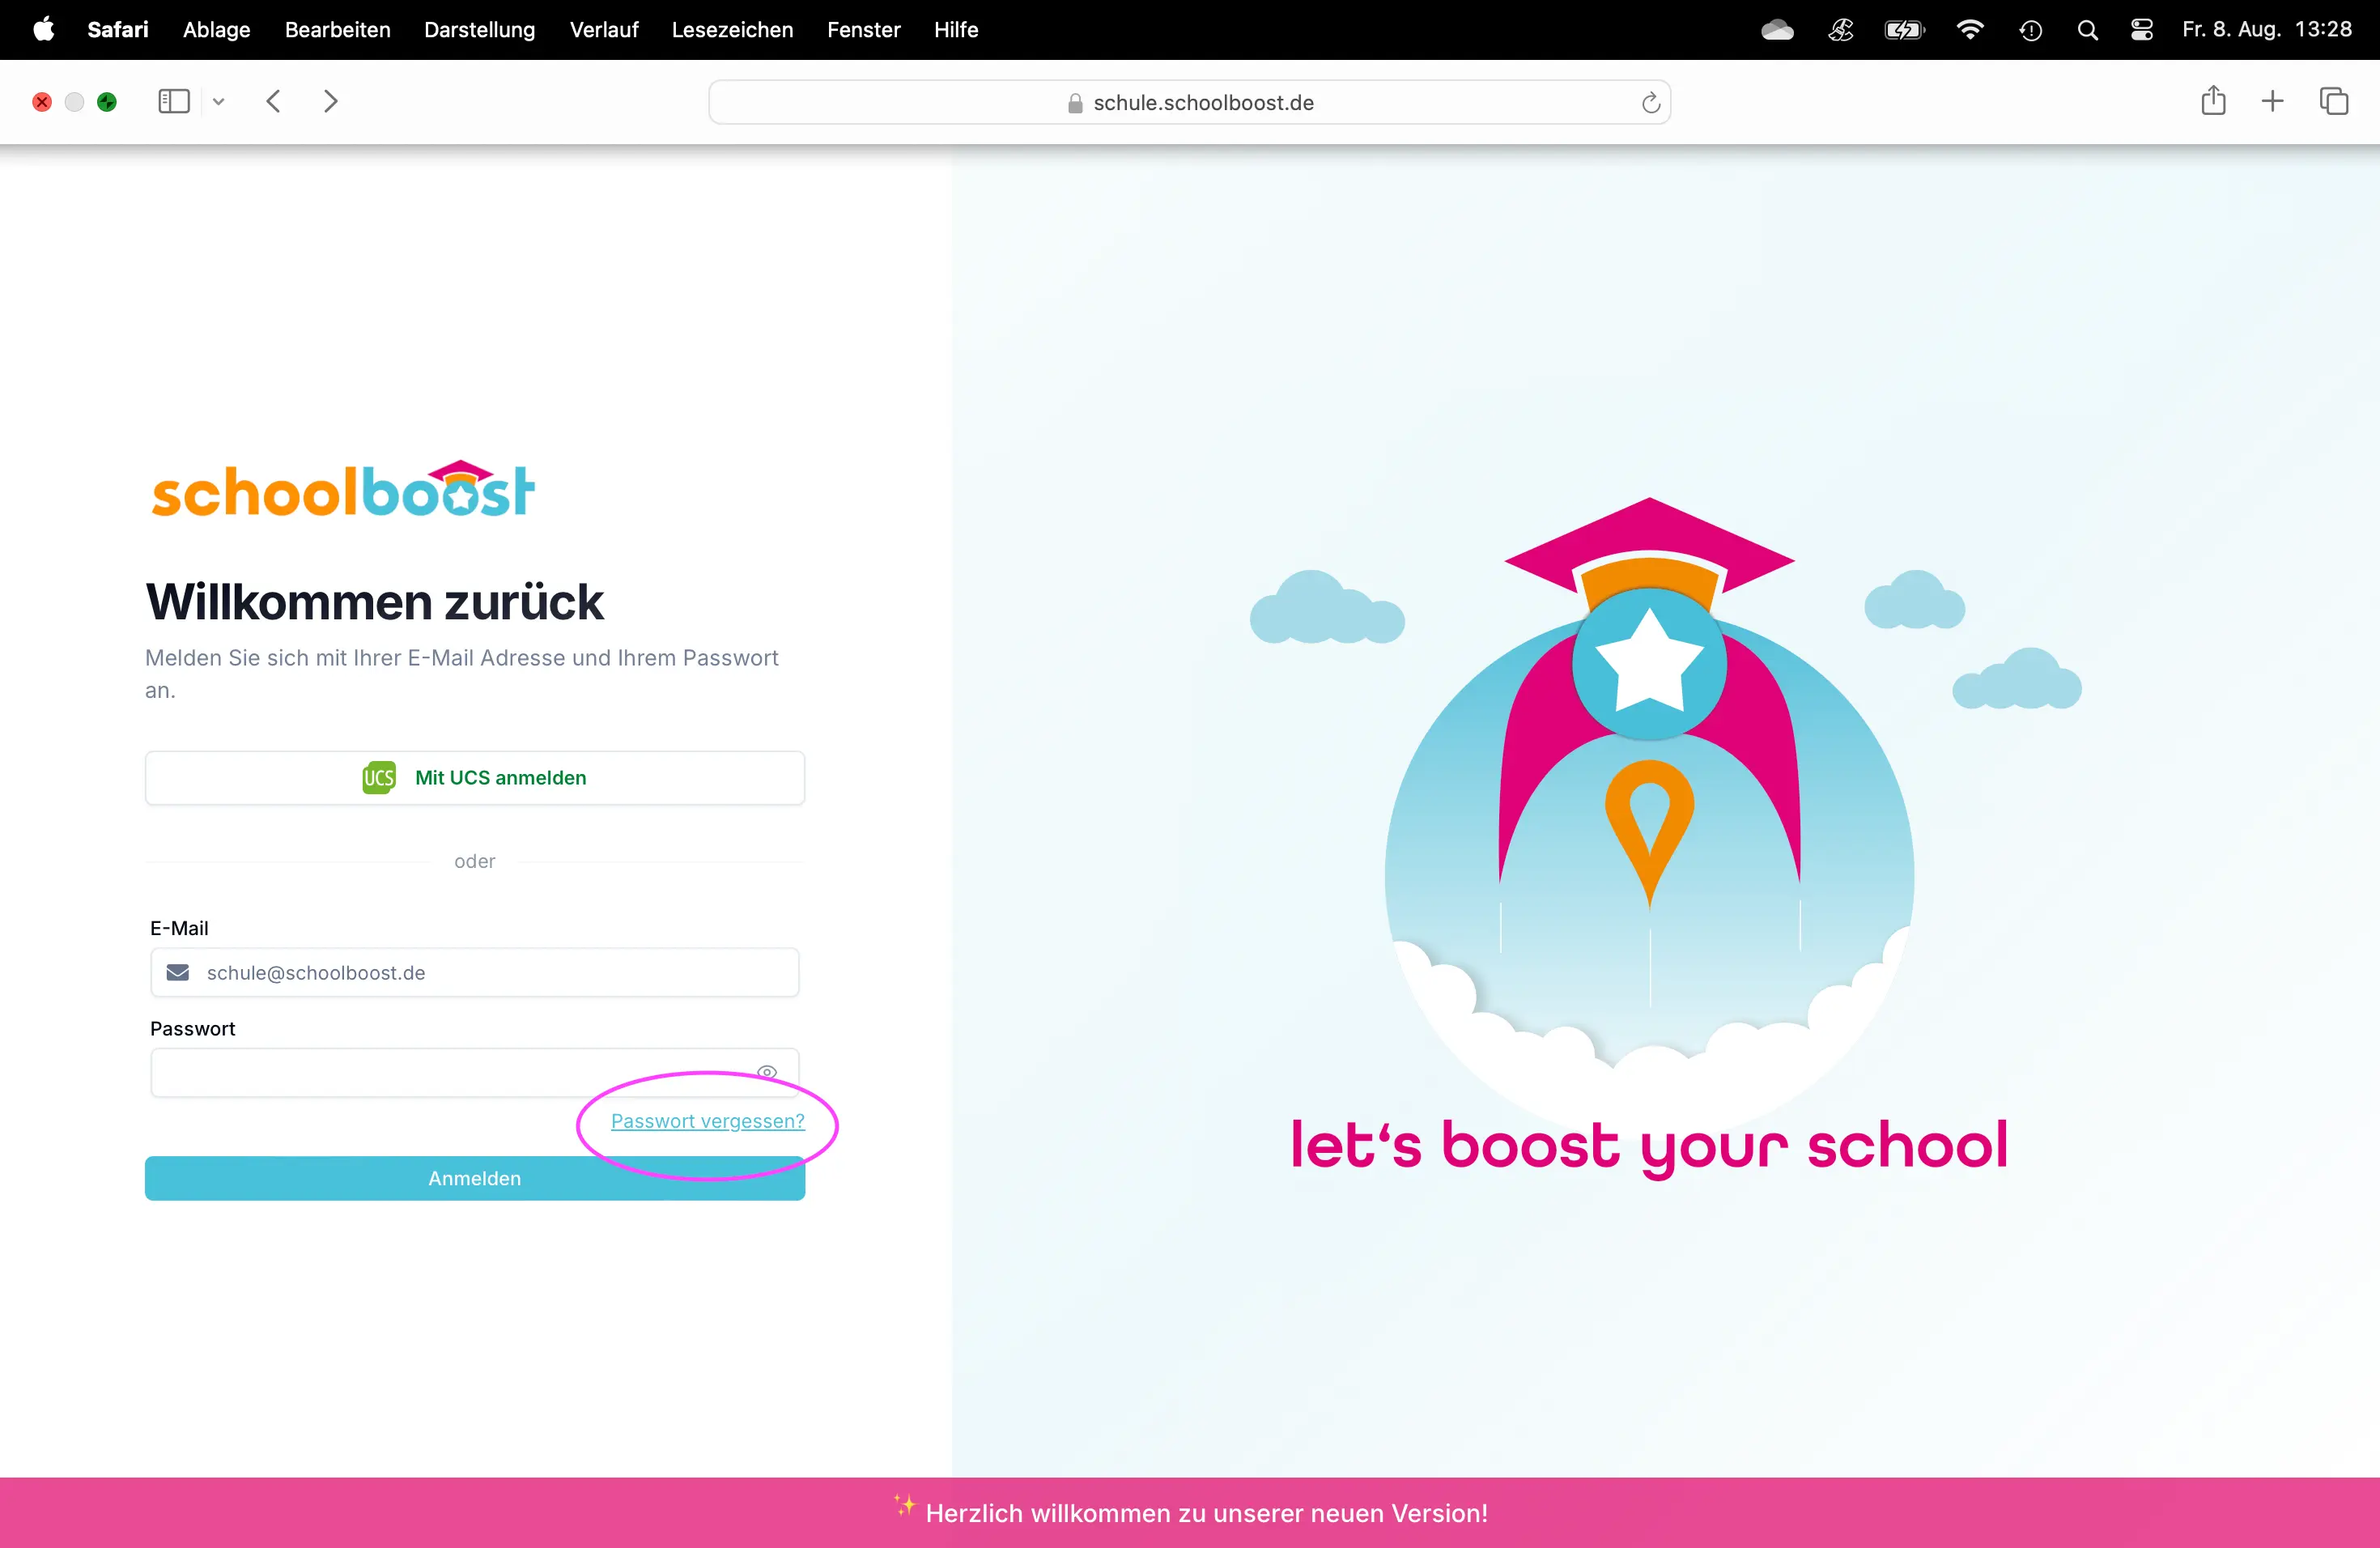Open the Control Center icon in the menu bar
Screen dimensions: 2380x1548
(2141, 30)
